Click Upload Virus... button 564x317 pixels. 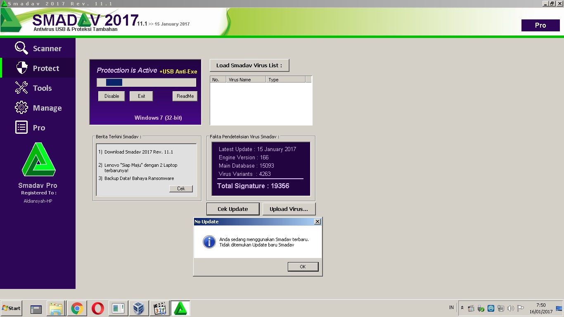tap(289, 209)
